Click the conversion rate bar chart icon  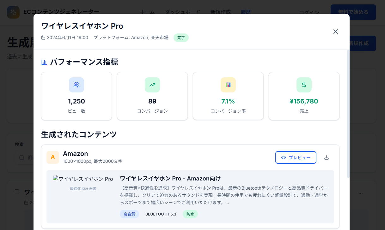point(228,85)
